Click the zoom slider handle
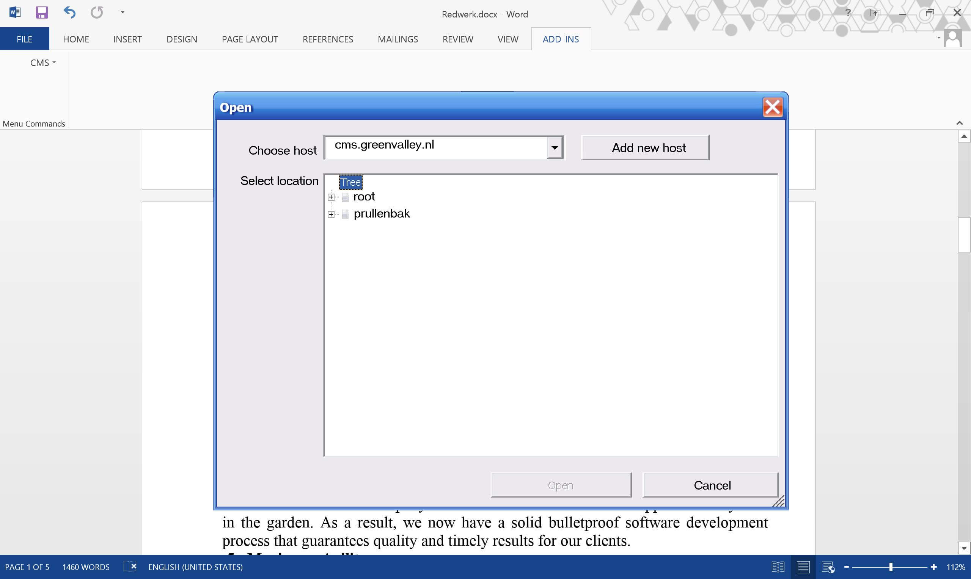This screenshot has height=579, width=971. click(891, 567)
